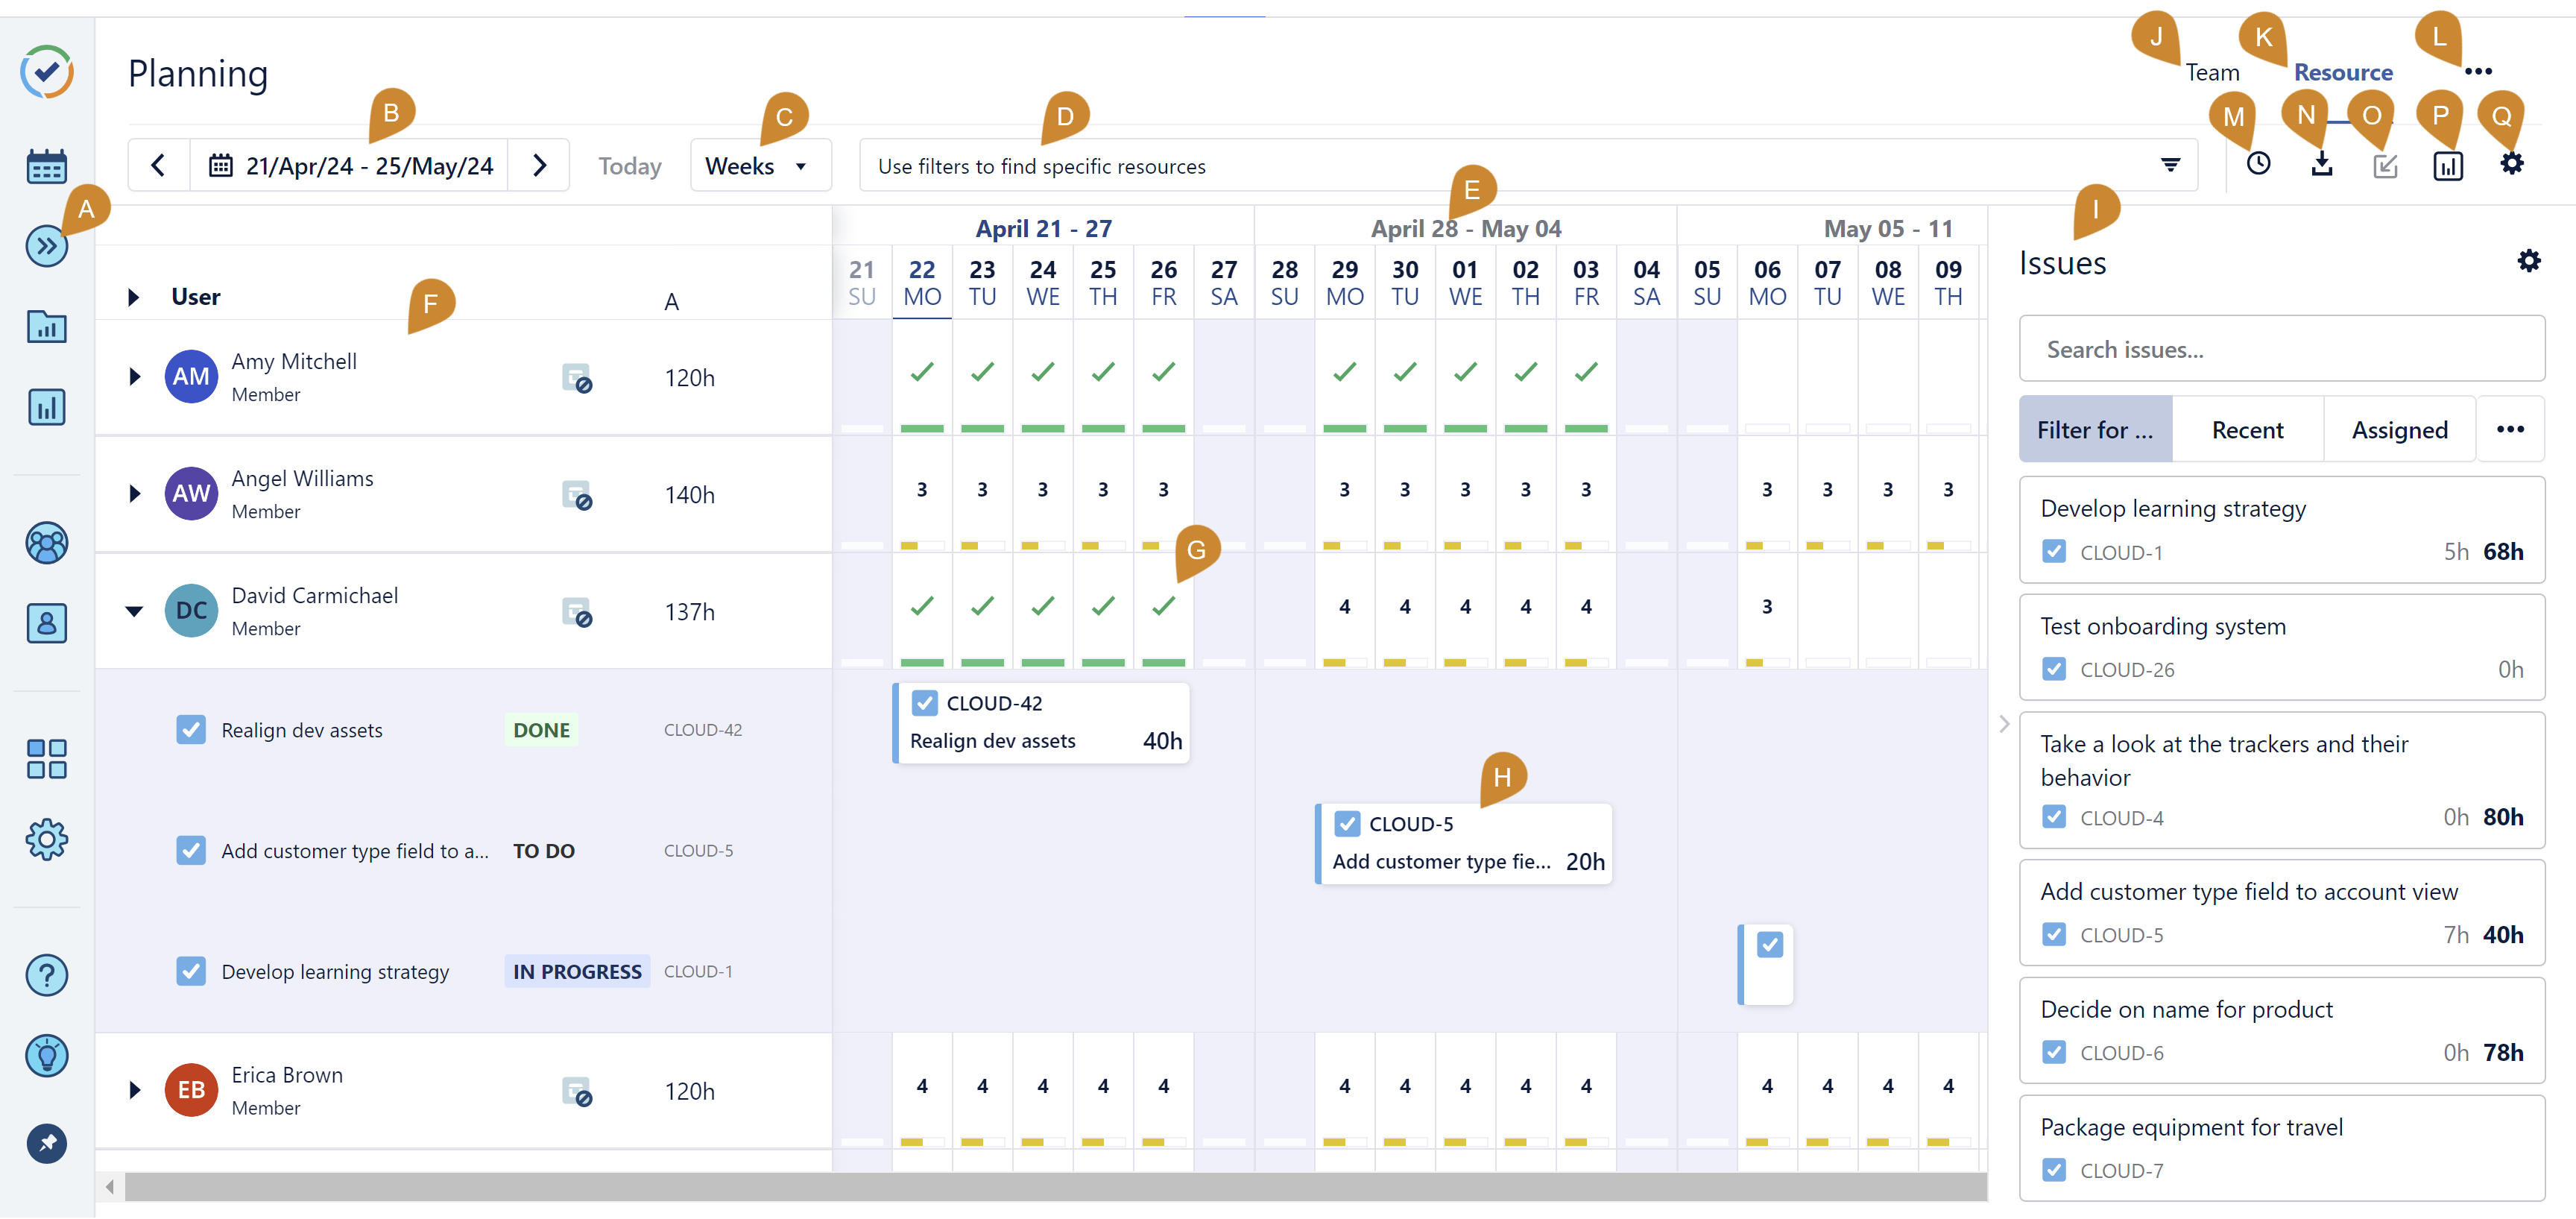
Task: Collapse the Issues panel with chevron
Action: coord(2004,724)
